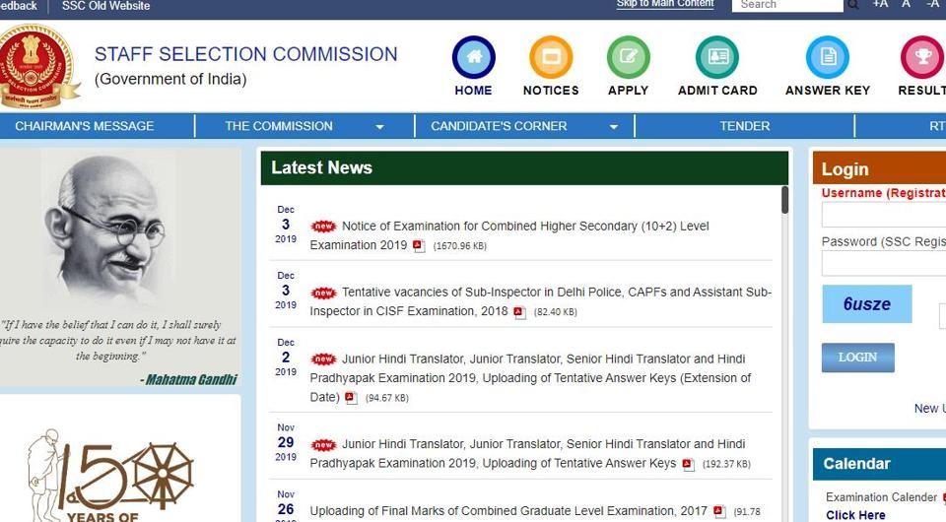The image size is (946, 522).
Task: Open TENDER menu item
Action: [745, 126]
